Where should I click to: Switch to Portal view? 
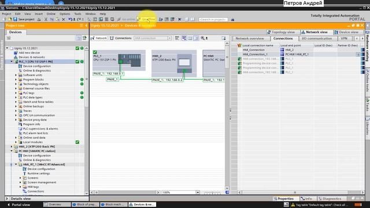click(x=18, y=205)
